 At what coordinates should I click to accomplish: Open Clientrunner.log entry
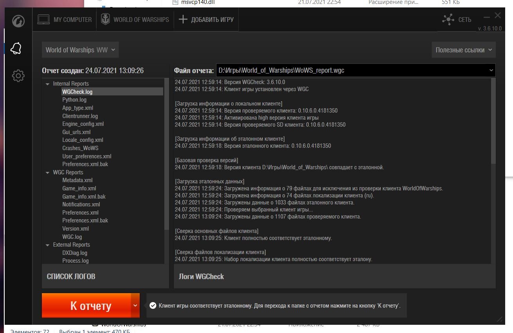[80, 116]
